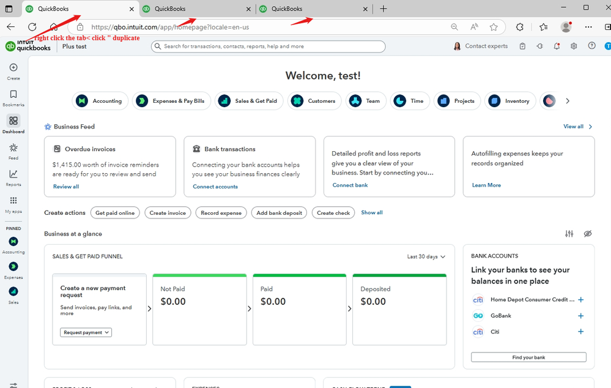
Task: Open help question mark icon
Action: pyautogui.click(x=591, y=46)
